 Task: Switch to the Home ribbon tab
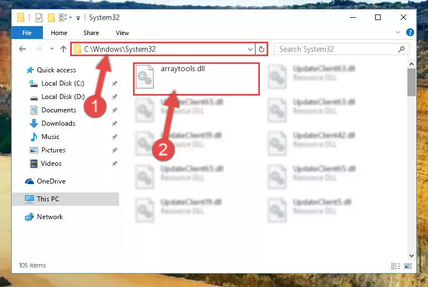click(x=59, y=33)
